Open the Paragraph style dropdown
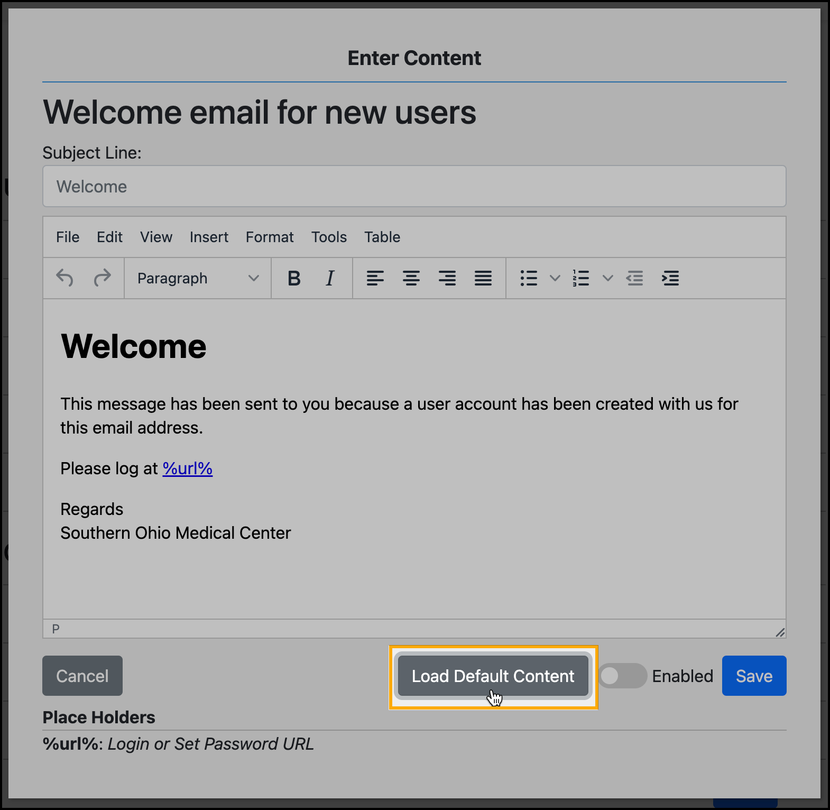830x810 pixels. (x=198, y=278)
